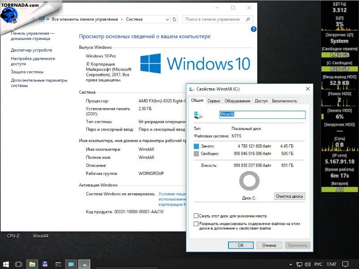Open the Условия лицензионного link

click(172, 199)
